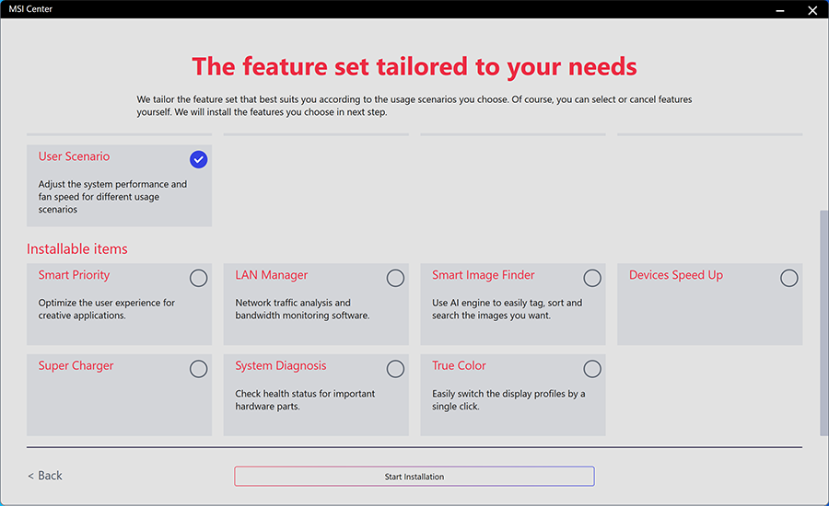This screenshot has width=829, height=506.
Task: Minimize the MSI Center window
Action: coord(780,10)
